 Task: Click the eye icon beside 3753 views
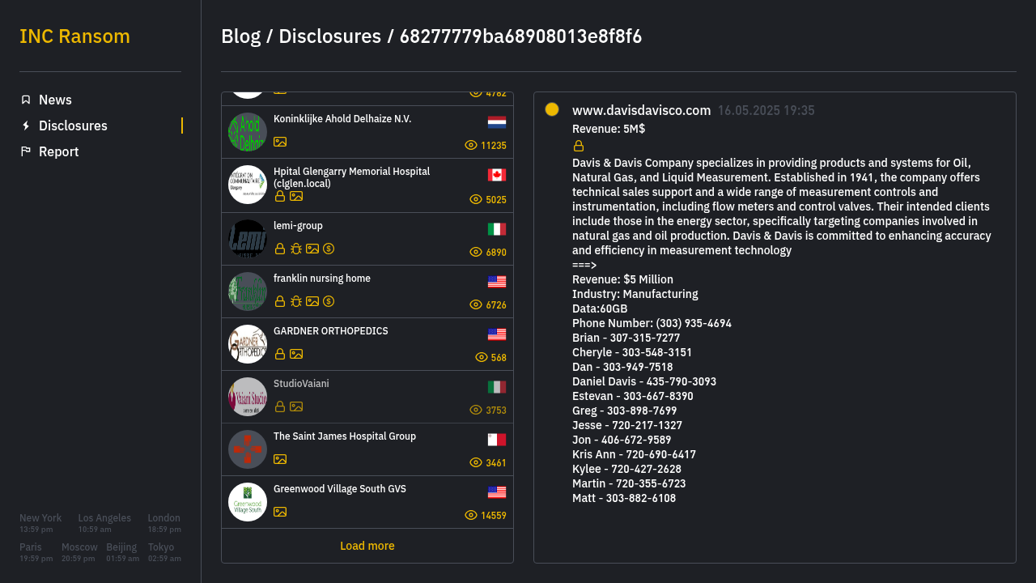476,410
